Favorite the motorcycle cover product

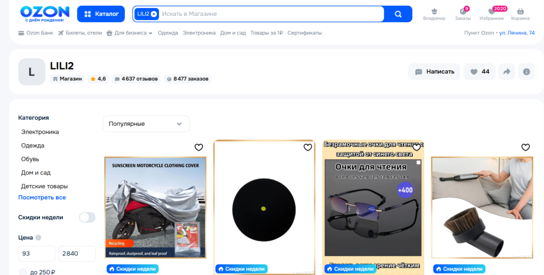199,148
